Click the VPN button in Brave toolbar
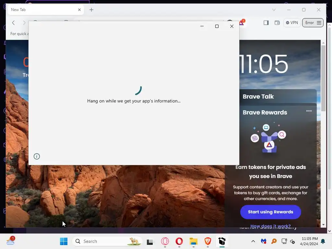The width and height of the screenshot is (332, 249). [x=292, y=23]
